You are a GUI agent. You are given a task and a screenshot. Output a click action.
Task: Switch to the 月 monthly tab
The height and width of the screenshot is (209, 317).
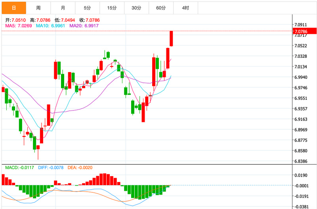[63, 8]
